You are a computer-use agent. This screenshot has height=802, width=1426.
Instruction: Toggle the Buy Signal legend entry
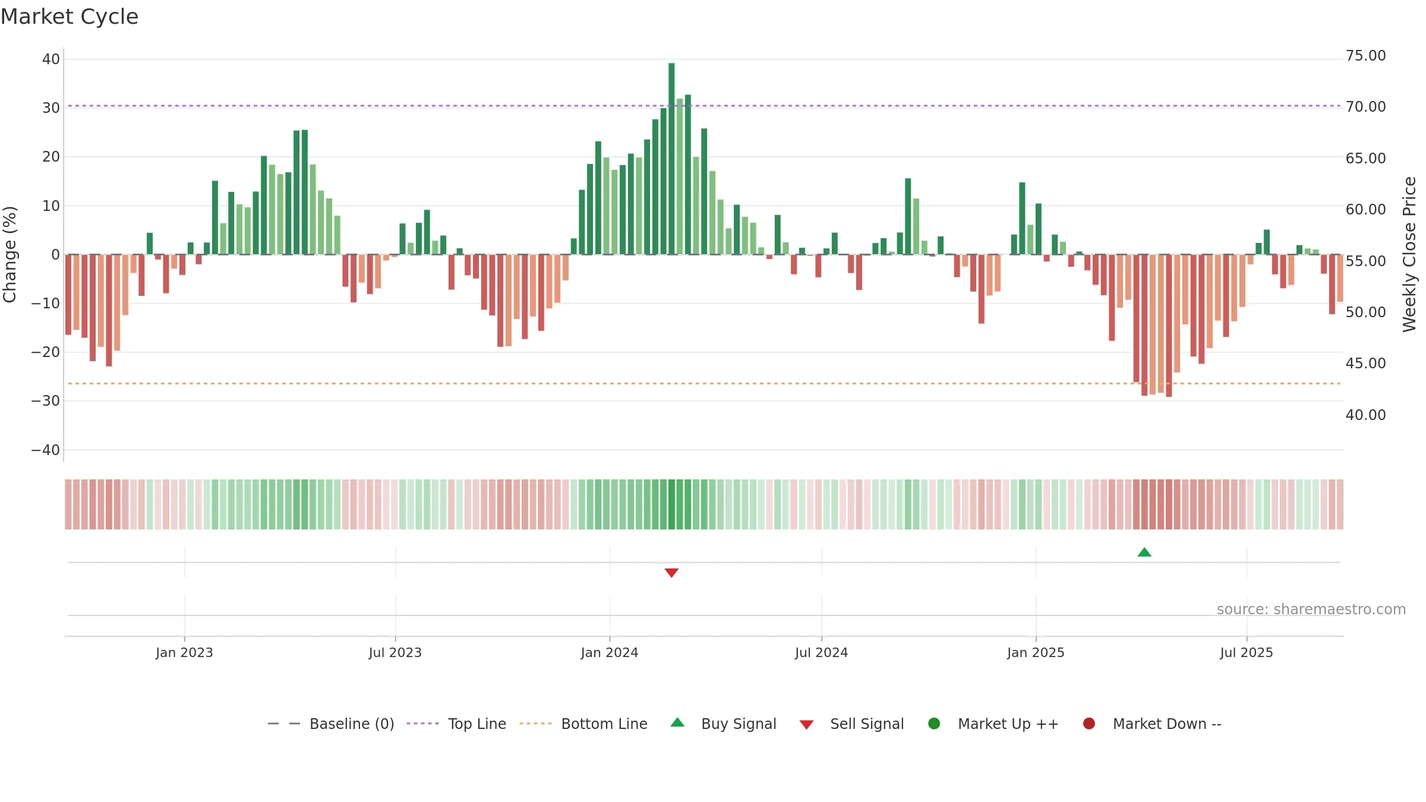click(x=723, y=724)
